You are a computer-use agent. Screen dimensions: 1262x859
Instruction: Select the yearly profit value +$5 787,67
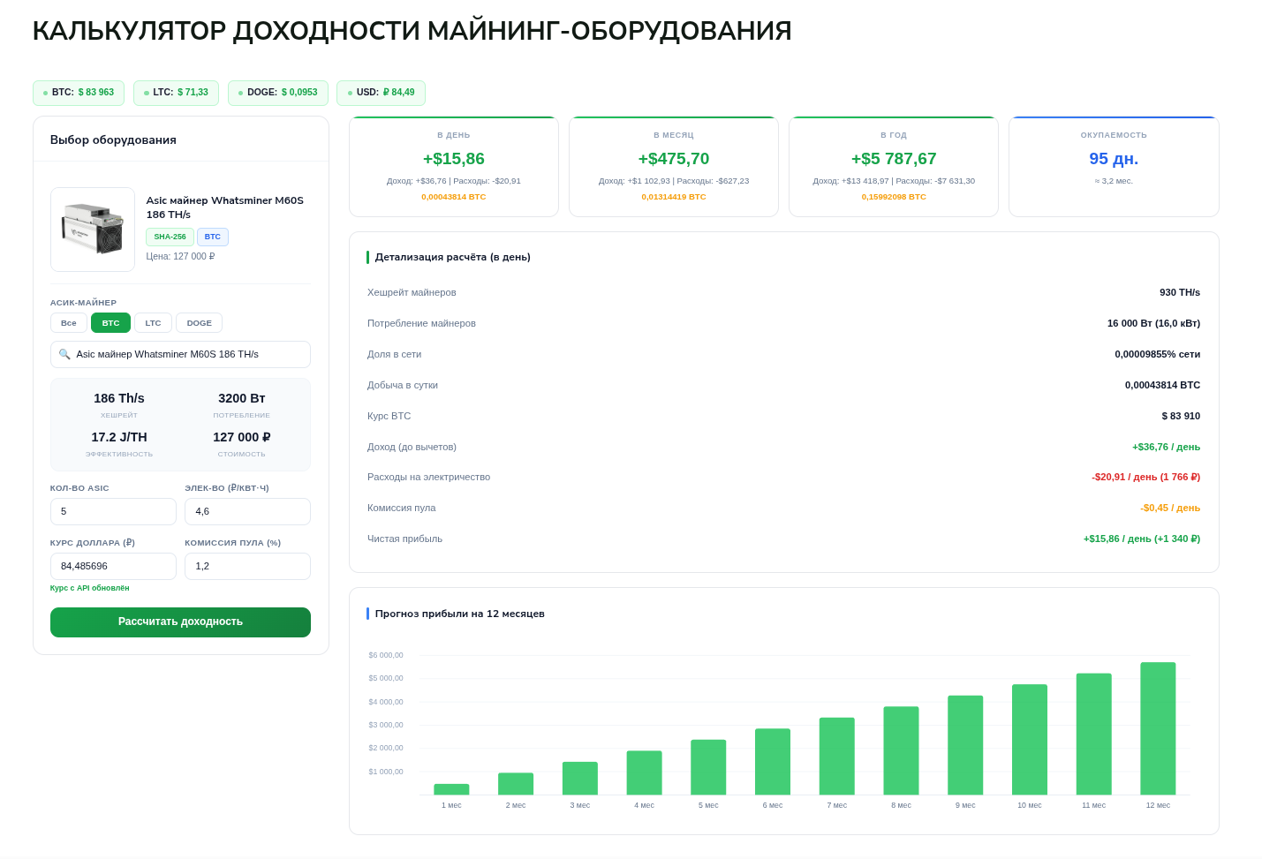(x=894, y=159)
